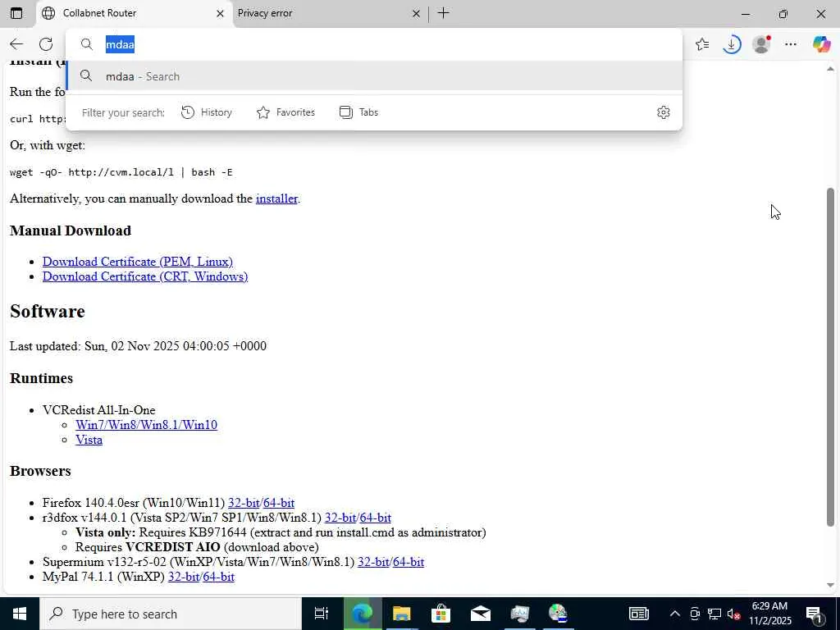Open Settings and more ellipsis menu
The width and height of the screenshot is (840, 630).
(x=791, y=44)
